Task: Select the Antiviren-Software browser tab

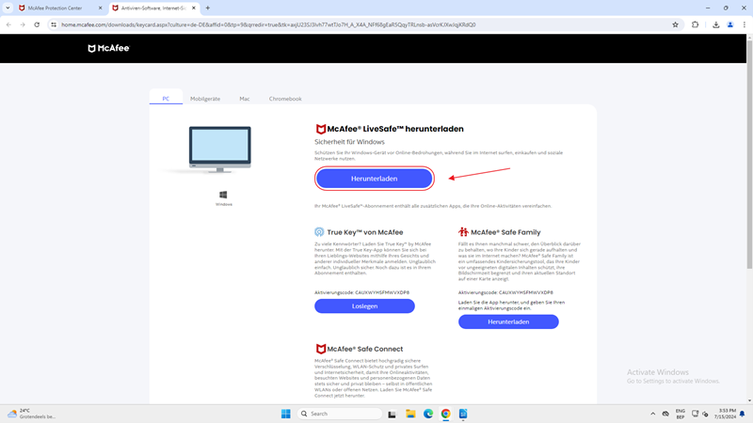Action: click(x=152, y=8)
